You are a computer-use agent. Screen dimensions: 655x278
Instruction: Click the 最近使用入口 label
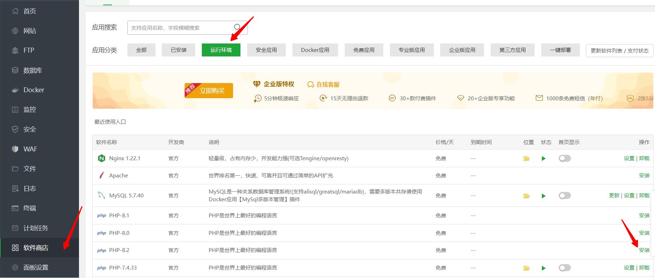pos(110,122)
